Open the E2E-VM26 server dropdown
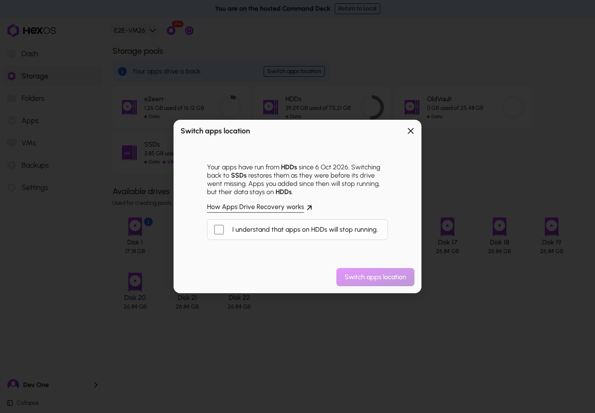Image resolution: width=595 pixels, height=413 pixels. 135,31
